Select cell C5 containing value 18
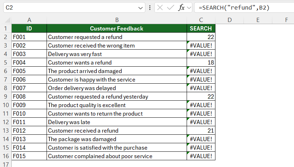This screenshot has width=294, height=167. [x=201, y=62]
